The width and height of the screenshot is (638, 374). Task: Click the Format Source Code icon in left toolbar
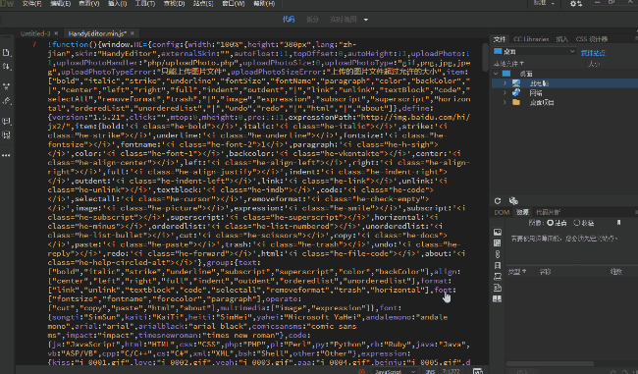click(x=6, y=101)
